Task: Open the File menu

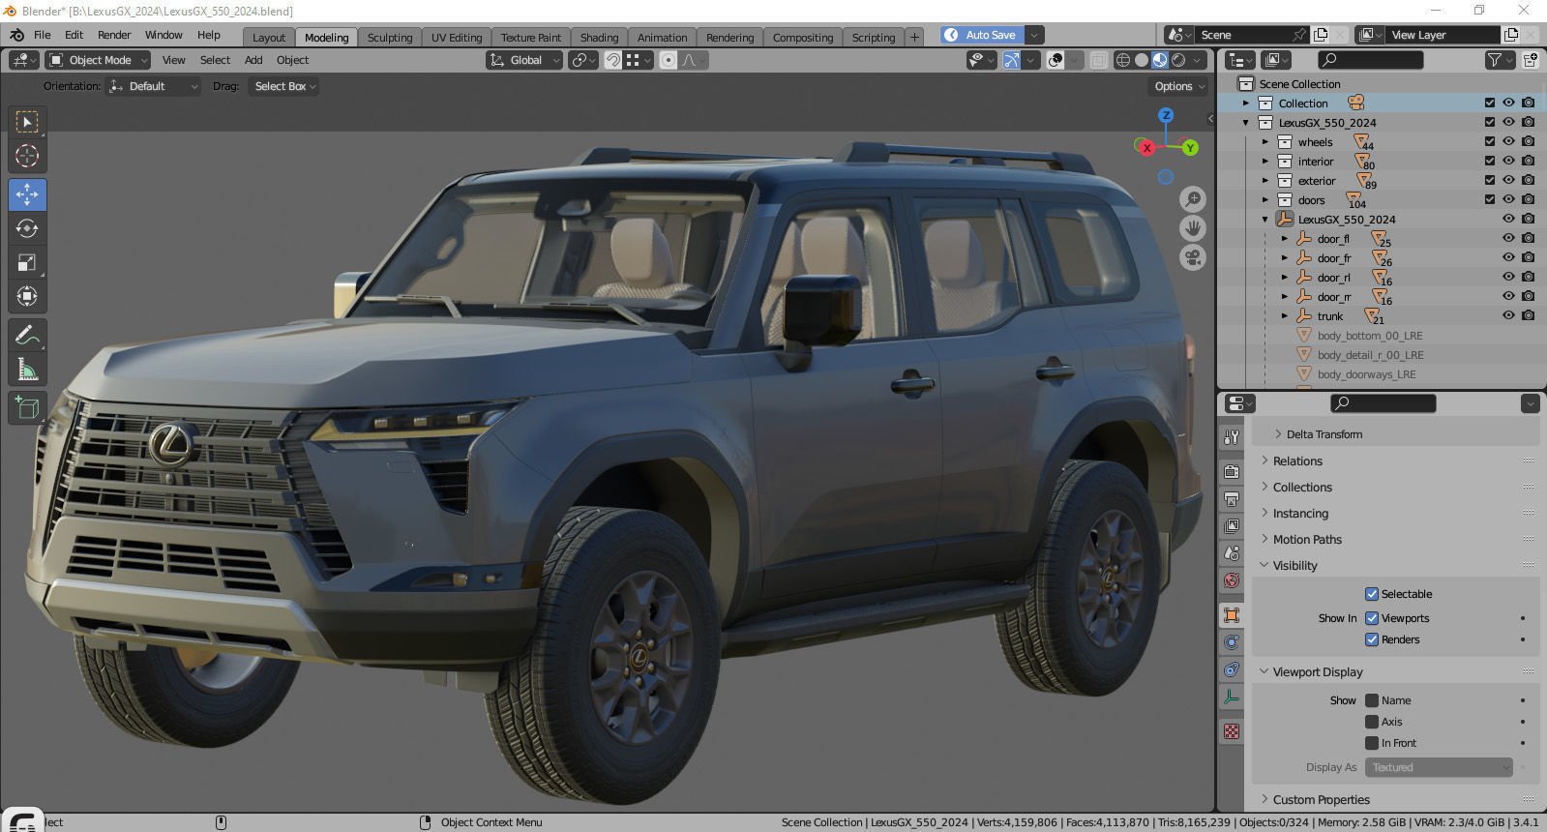Action: [x=43, y=35]
